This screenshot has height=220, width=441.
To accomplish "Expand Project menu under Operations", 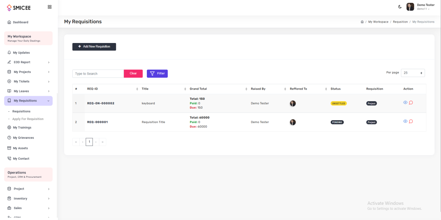I will click(x=28, y=189).
